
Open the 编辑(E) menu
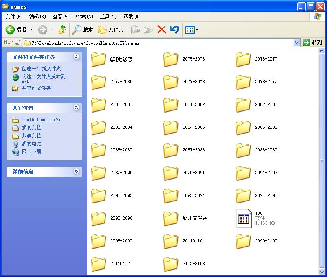[37, 17]
